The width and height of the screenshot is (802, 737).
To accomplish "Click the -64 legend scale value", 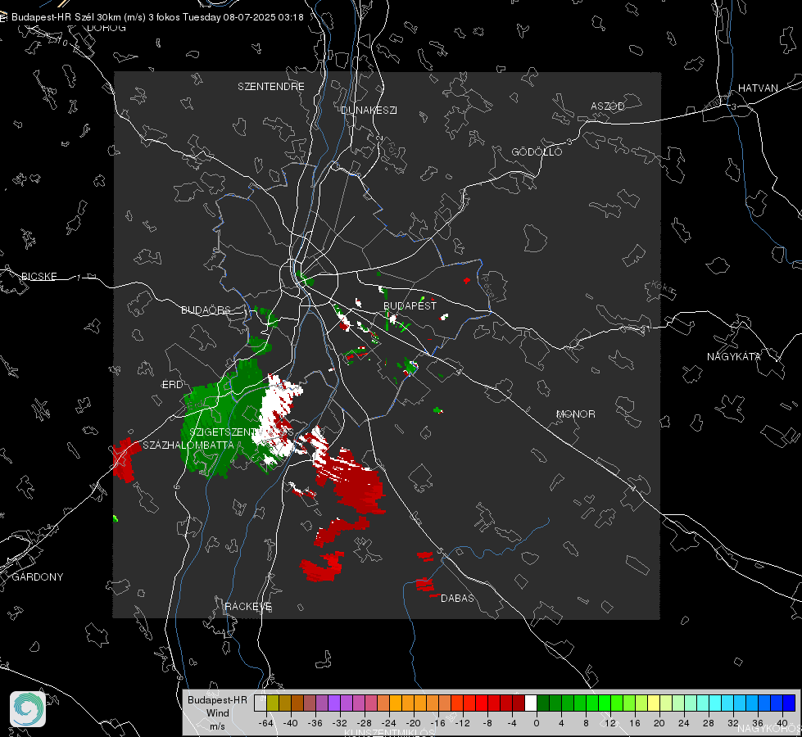I will (x=266, y=723).
